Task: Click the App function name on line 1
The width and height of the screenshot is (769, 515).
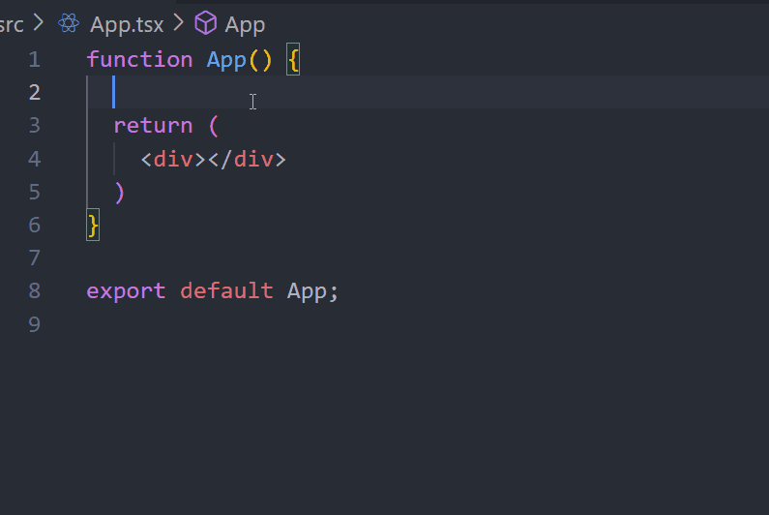Action: [226, 60]
